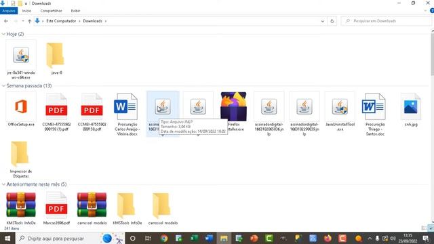This screenshot has height=244, width=434.
Task: Open address bar history dropdown
Action: click(x=323, y=21)
